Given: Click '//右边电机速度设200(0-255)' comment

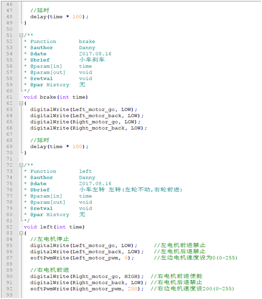Looking at the screenshot, I should click(193, 289).
